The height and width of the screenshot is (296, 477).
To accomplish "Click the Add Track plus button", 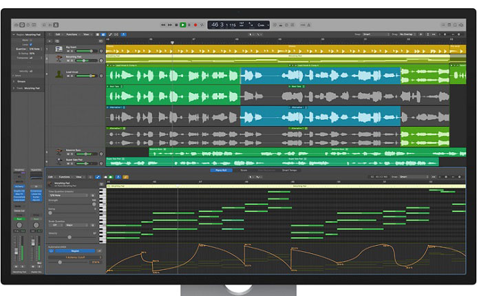I will pos(50,41).
